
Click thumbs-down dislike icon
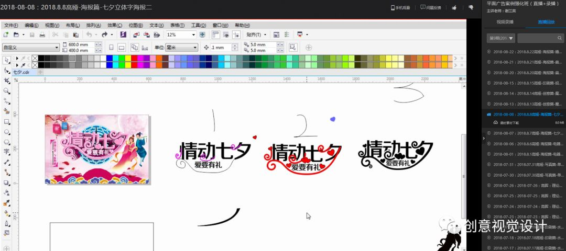[x=471, y=7]
